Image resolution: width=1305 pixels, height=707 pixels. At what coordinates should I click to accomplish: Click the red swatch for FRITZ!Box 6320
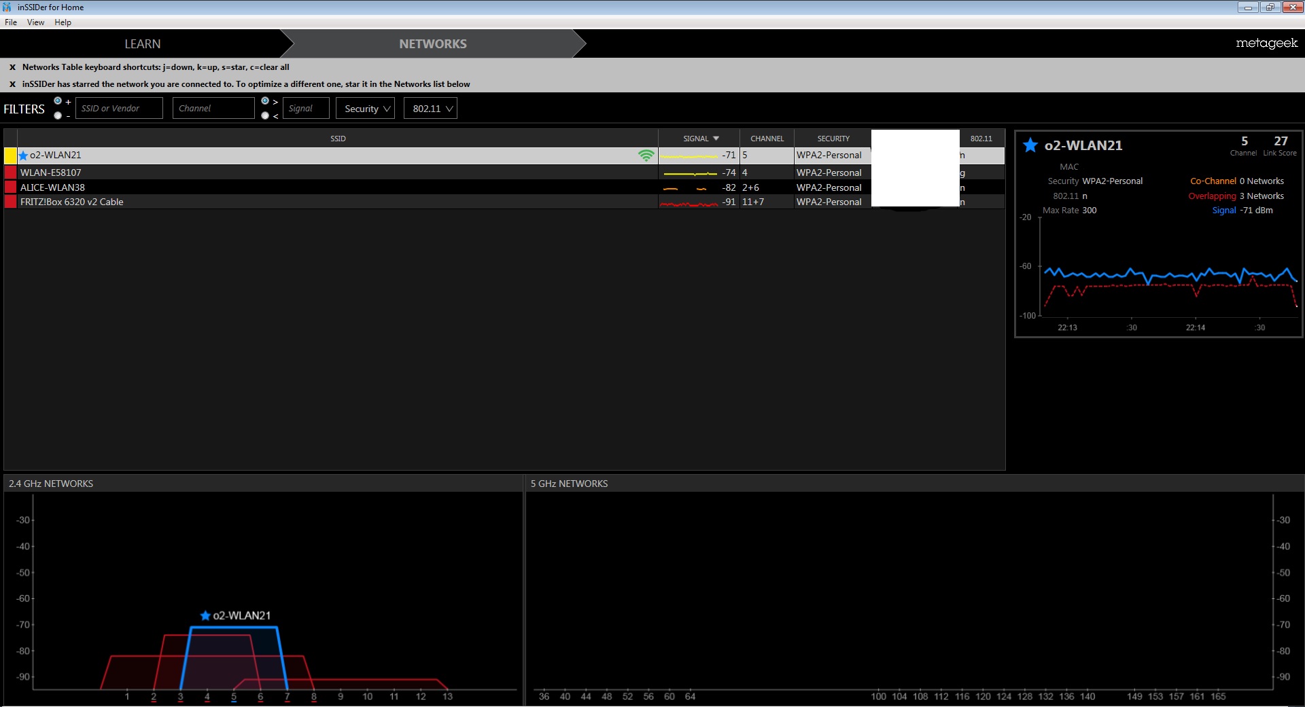10,202
